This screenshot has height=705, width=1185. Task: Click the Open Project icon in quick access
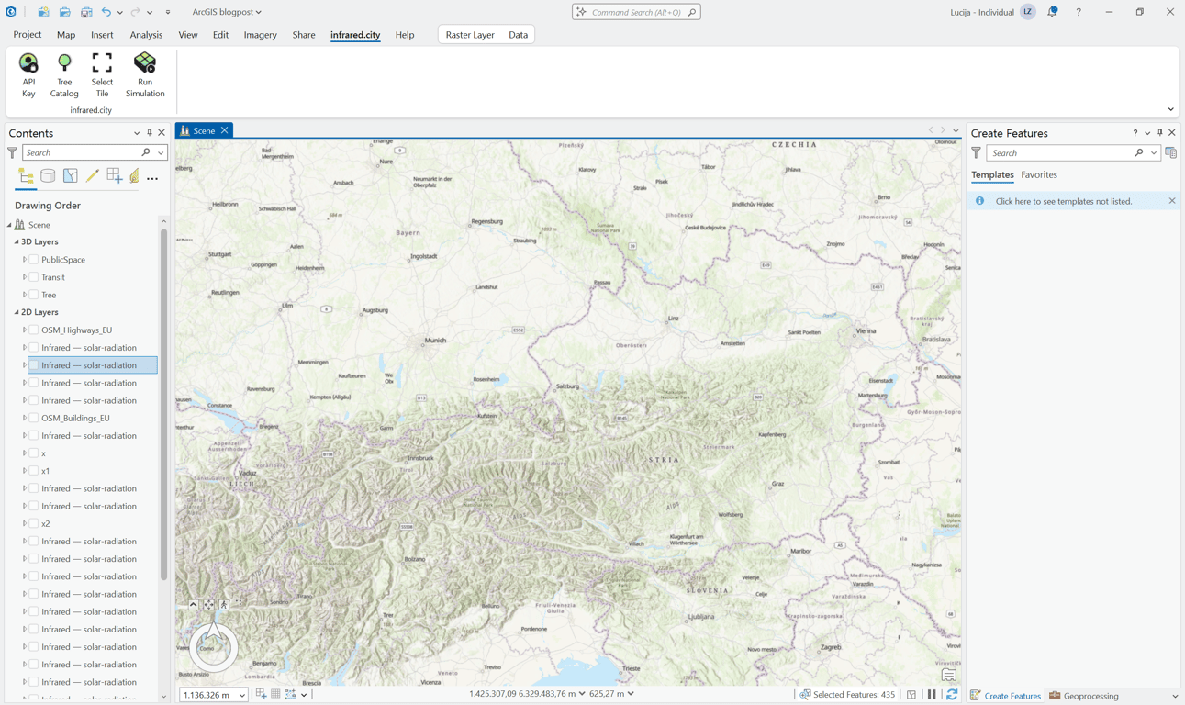tap(64, 12)
